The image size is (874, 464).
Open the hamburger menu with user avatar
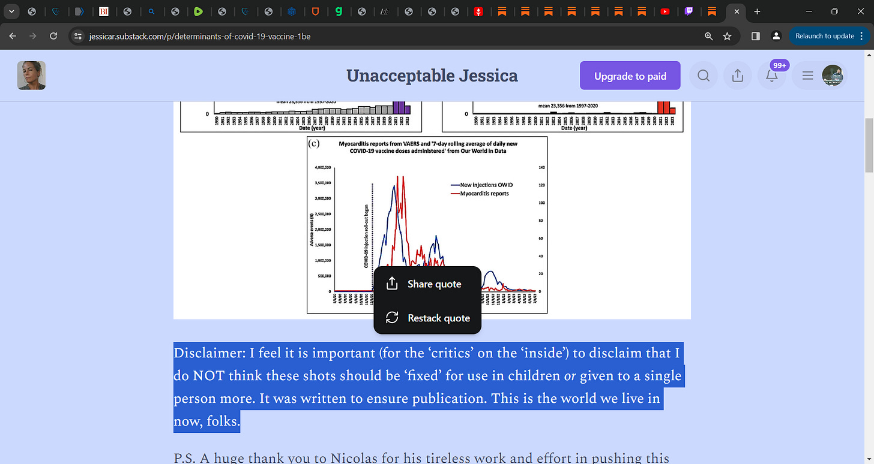(x=819, y=76)
